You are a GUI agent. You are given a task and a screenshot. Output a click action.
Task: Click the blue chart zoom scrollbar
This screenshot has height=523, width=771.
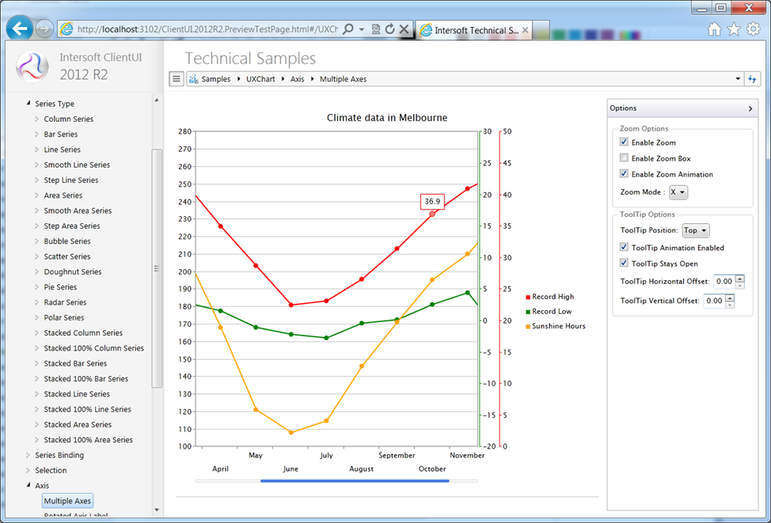point(355,481)
